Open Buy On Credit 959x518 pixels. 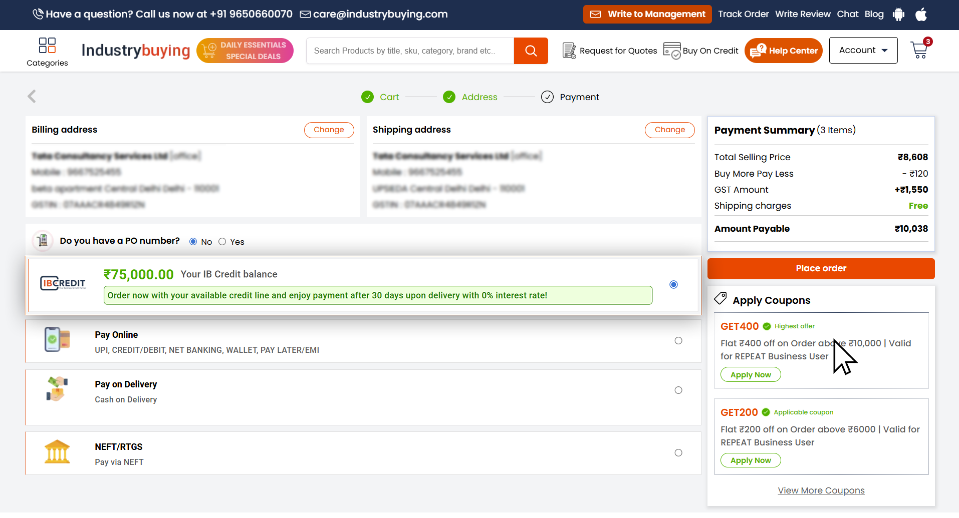[700, 51]
